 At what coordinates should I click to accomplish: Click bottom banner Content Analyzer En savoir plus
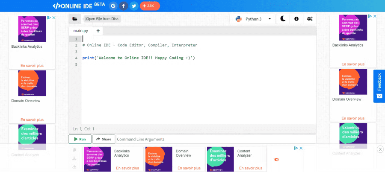251,168
